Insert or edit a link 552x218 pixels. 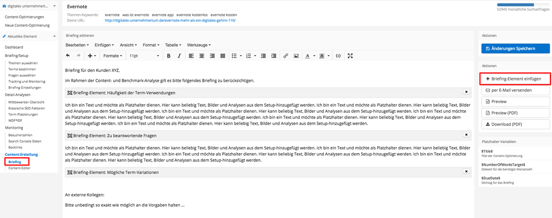(x=286, y=56)
